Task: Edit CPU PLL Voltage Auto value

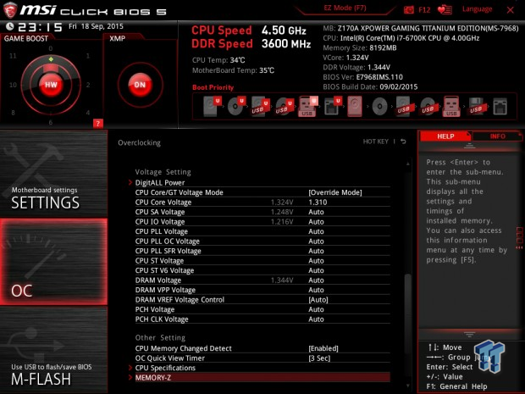Action: tap(316, 231)
